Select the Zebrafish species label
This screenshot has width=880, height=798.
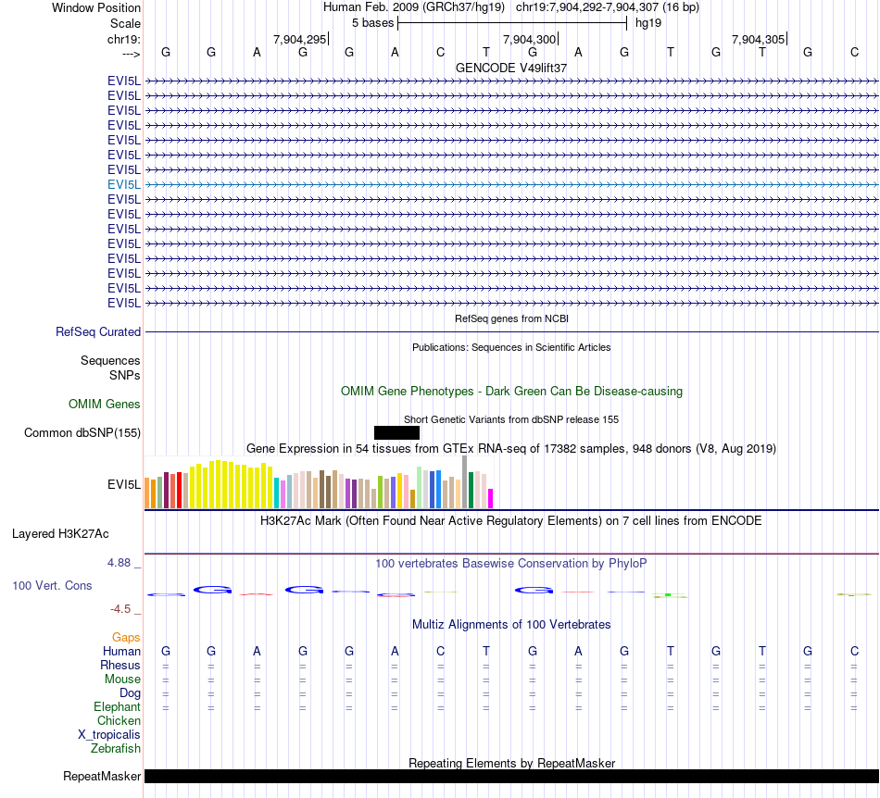(x=116, y=749)
